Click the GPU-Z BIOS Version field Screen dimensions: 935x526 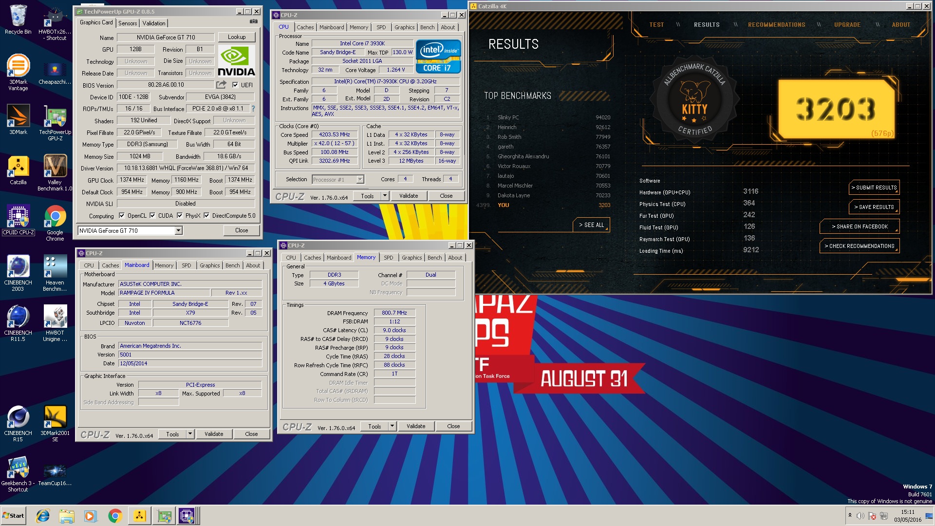pyautogui.click(x=166, y=85)
